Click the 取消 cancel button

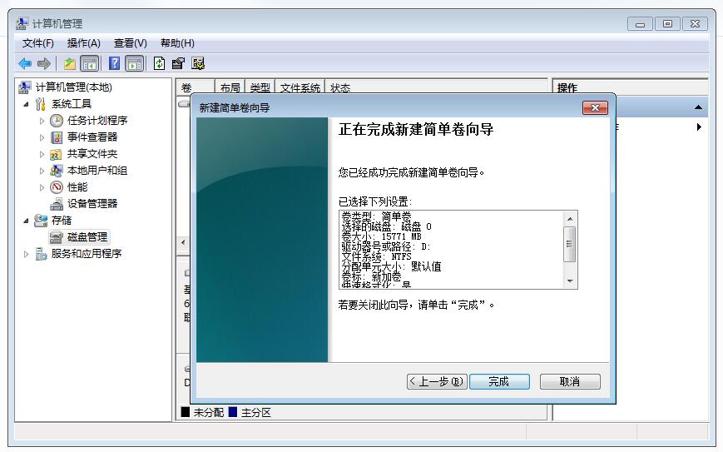(x=570, y=381)
